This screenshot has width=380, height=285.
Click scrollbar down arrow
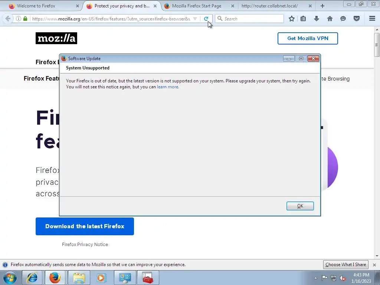pos(377,256)
